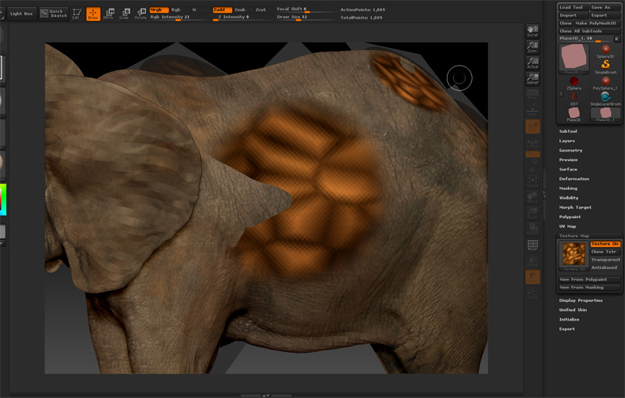Activate the Move tool icon
Viewport: 625px width, 398px height.
[109, 13]
